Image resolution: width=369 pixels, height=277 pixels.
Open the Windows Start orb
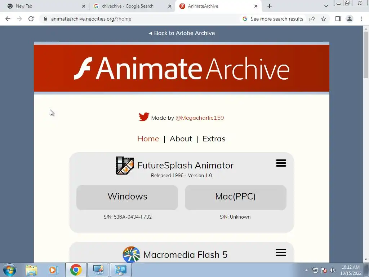(10, 270)
